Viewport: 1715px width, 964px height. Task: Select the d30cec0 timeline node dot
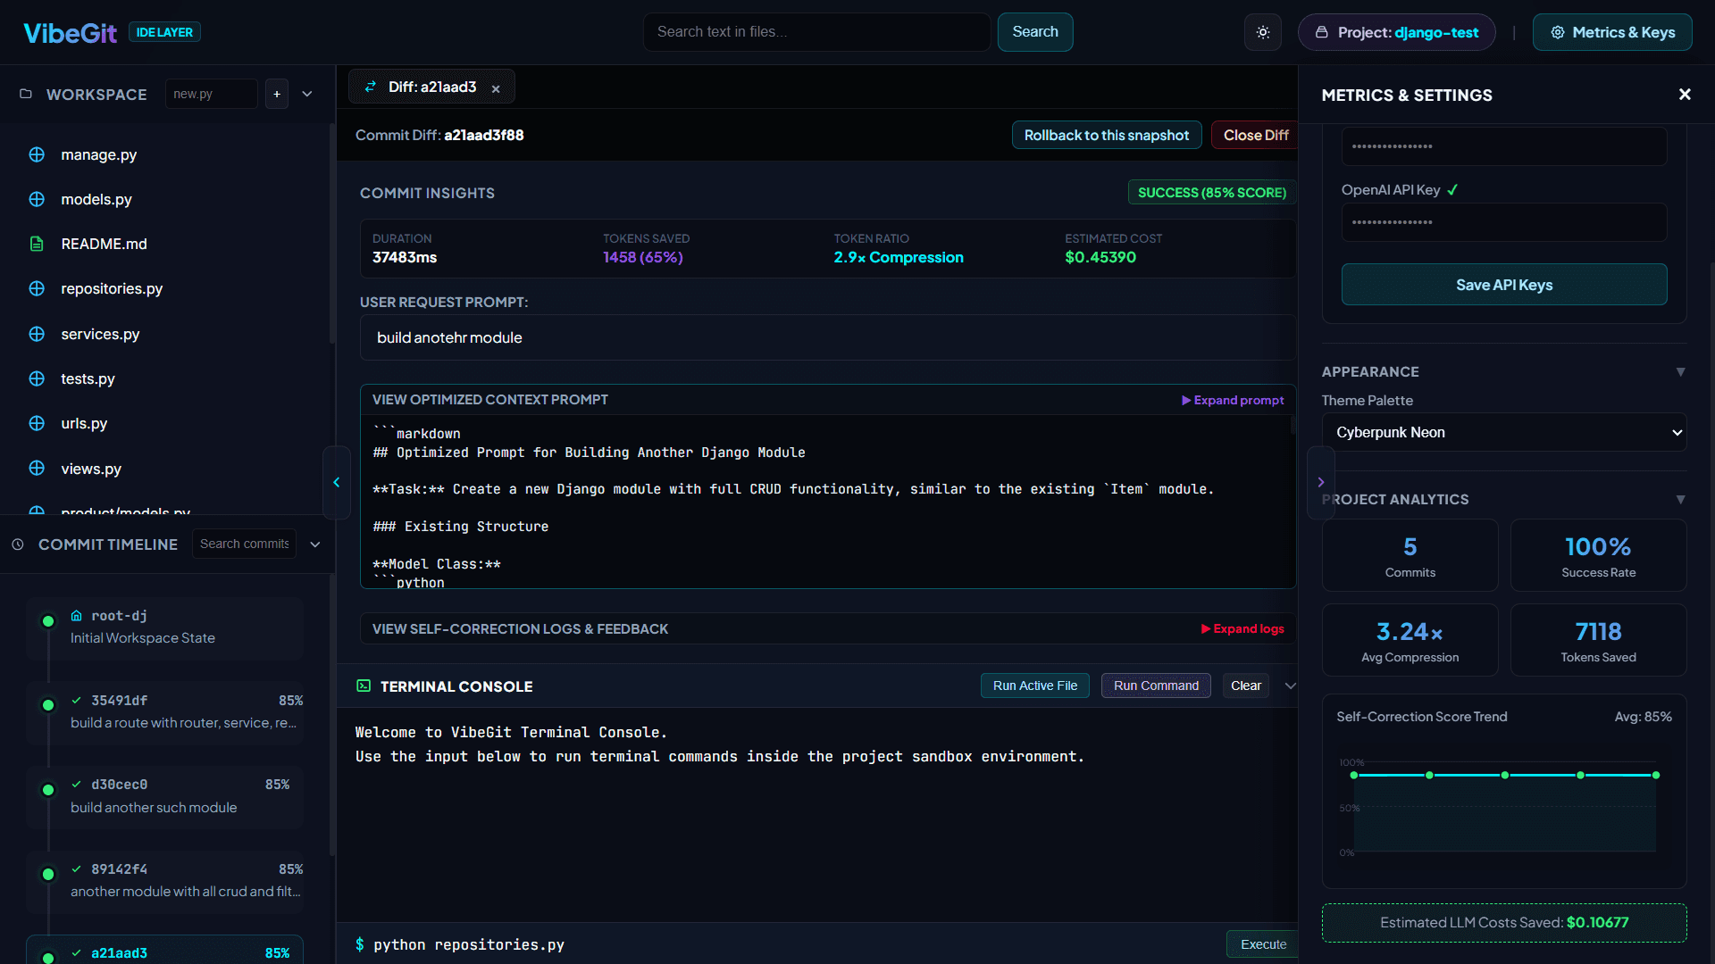(x=48, y=790)
